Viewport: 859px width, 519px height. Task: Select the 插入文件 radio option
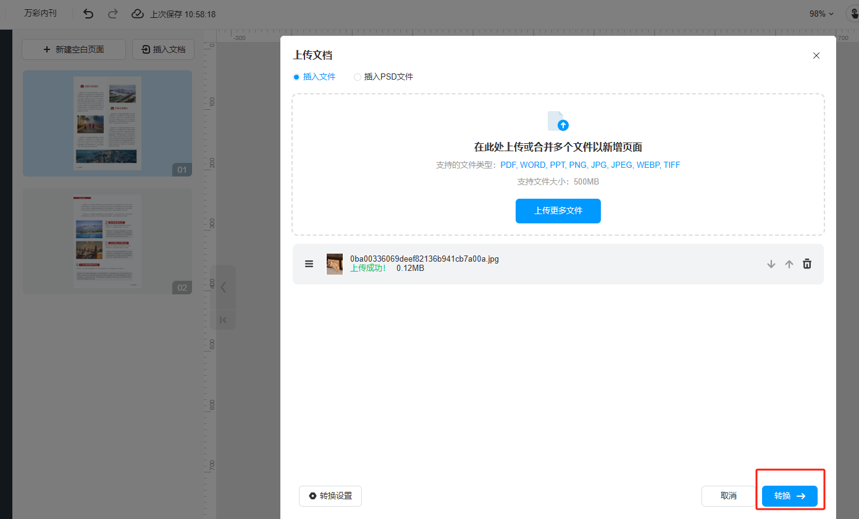coord(296,77)
